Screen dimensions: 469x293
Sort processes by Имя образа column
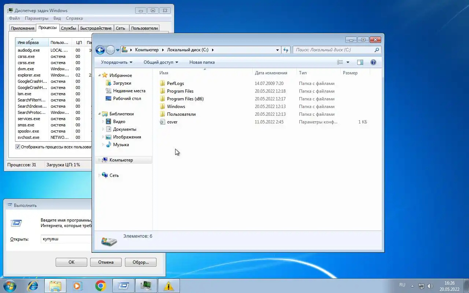32,42
